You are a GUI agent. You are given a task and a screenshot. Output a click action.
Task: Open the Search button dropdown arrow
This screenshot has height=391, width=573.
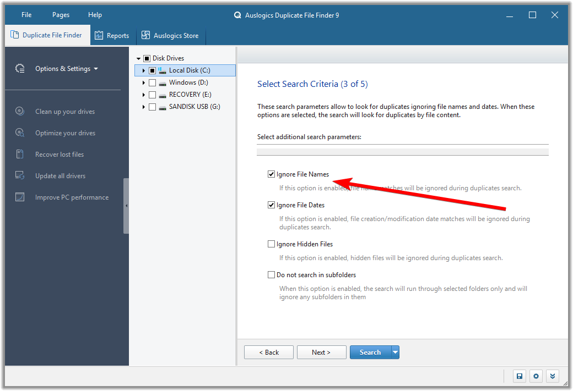pos(396,352)
